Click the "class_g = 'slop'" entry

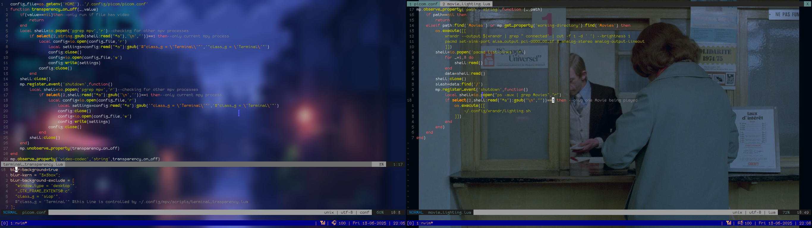pos(37,197)
